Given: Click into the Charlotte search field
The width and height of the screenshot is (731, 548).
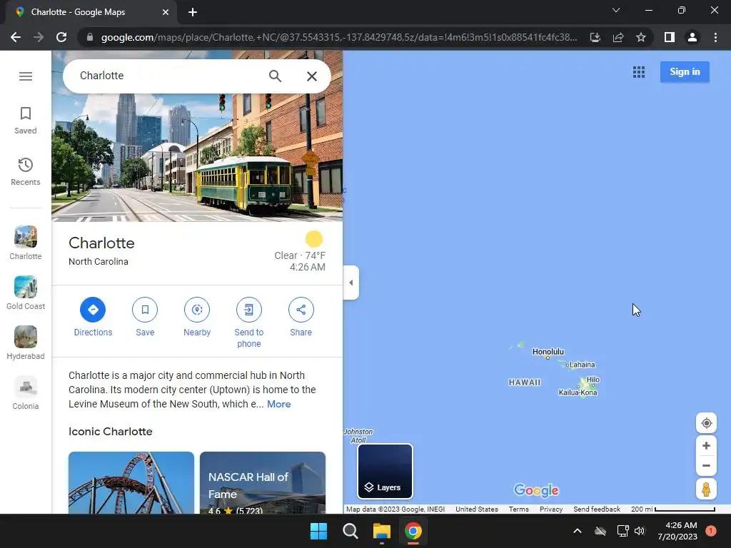Looking at the screenshot, I should pos(168,76).
